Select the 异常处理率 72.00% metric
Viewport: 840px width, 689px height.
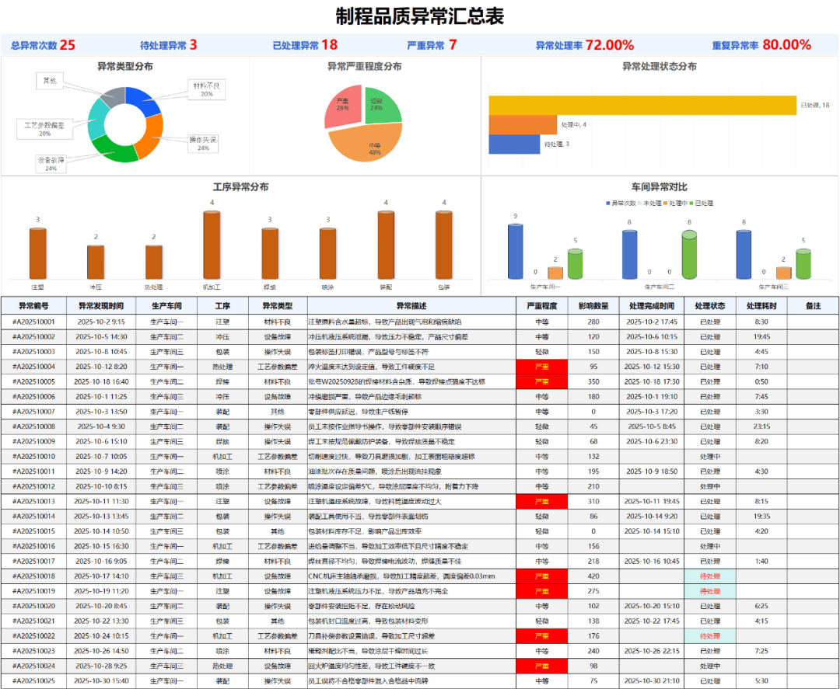pos(609,45)
